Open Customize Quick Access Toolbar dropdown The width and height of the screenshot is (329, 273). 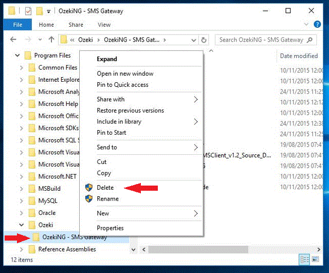coord(48,11)
